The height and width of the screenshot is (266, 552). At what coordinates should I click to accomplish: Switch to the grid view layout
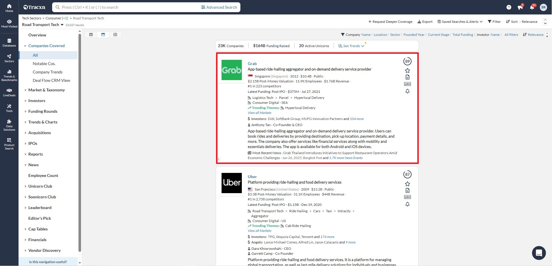click(115, 35)
